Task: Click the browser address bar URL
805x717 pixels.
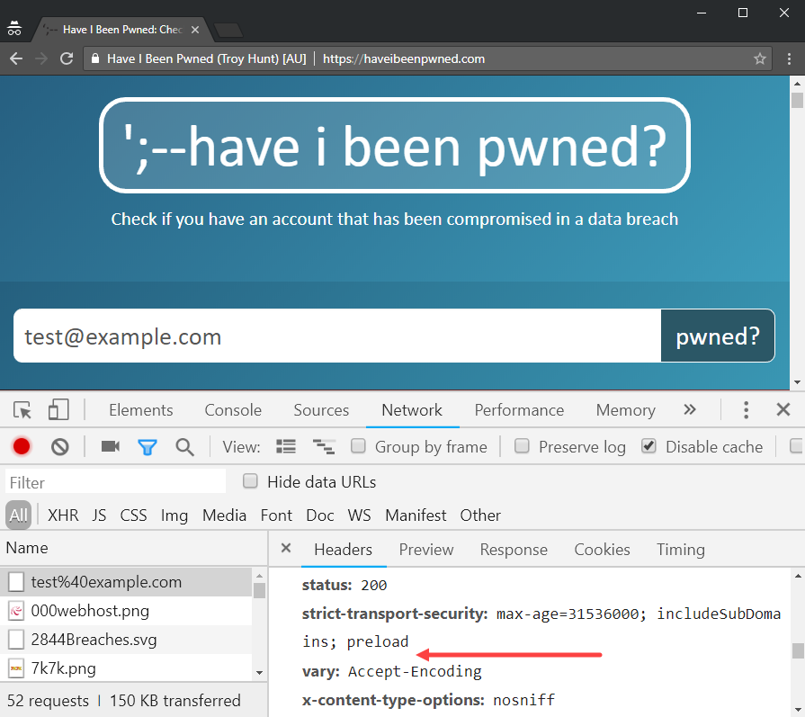Action: [404, 59]
